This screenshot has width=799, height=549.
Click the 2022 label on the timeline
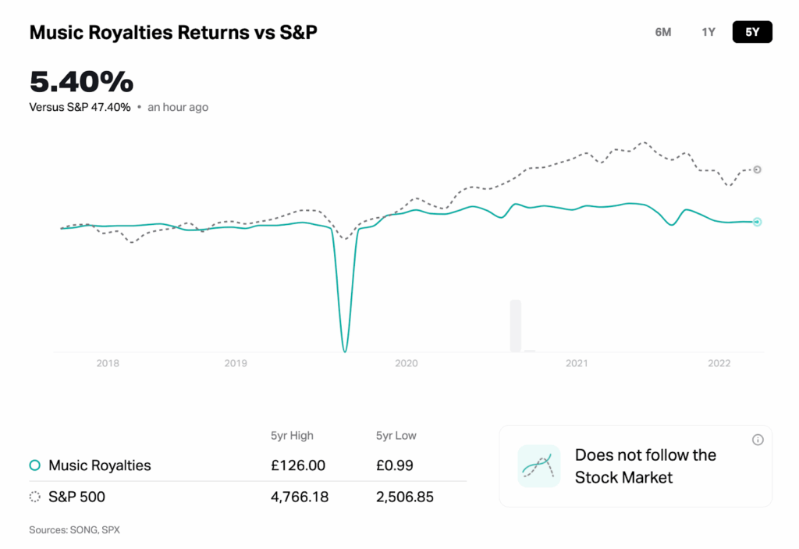tap(719, 363)
